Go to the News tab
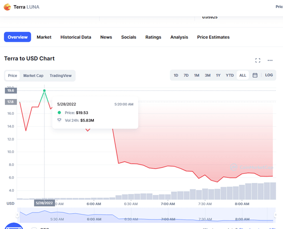The image size is (283, 229). tap(106, 37)
